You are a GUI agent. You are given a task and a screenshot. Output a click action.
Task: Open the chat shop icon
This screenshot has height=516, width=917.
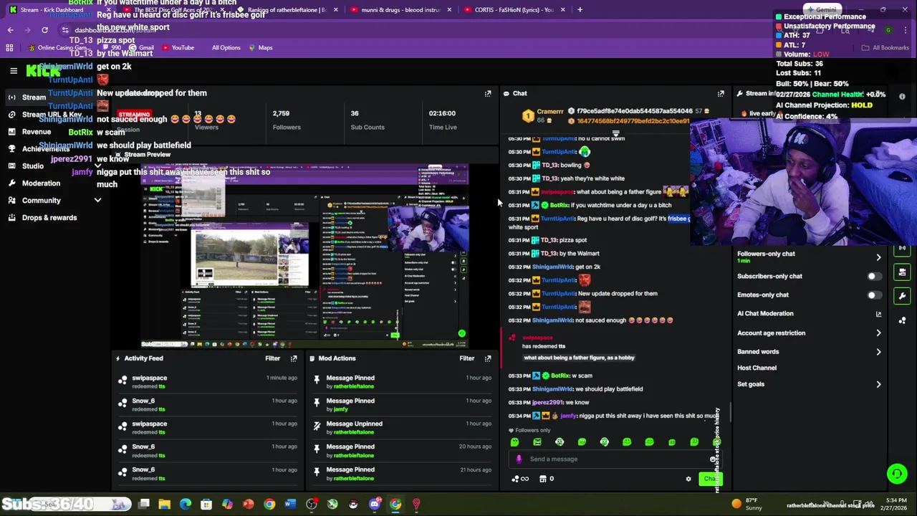click(542, 479)
